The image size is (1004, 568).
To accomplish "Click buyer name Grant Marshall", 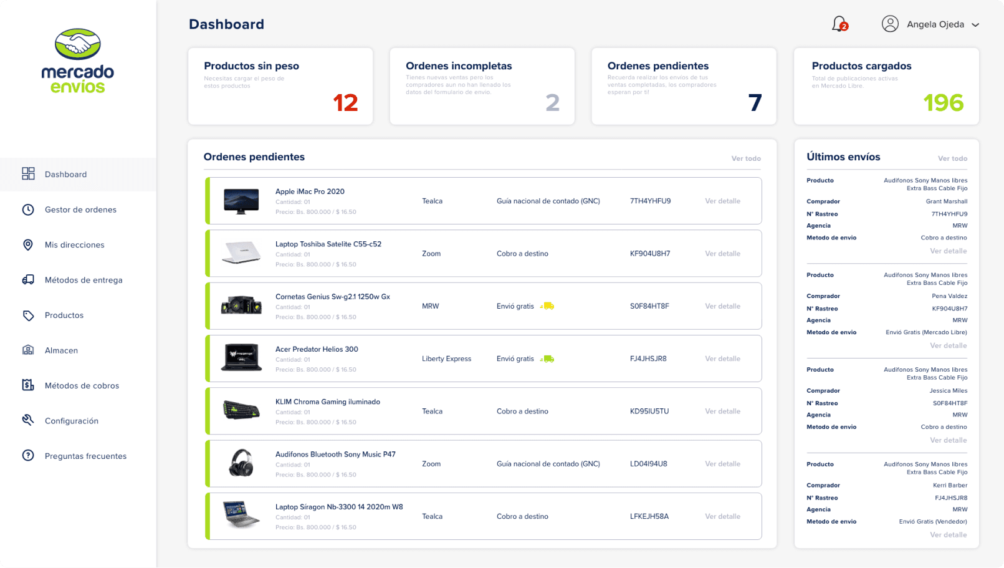I will pos(947,201).
